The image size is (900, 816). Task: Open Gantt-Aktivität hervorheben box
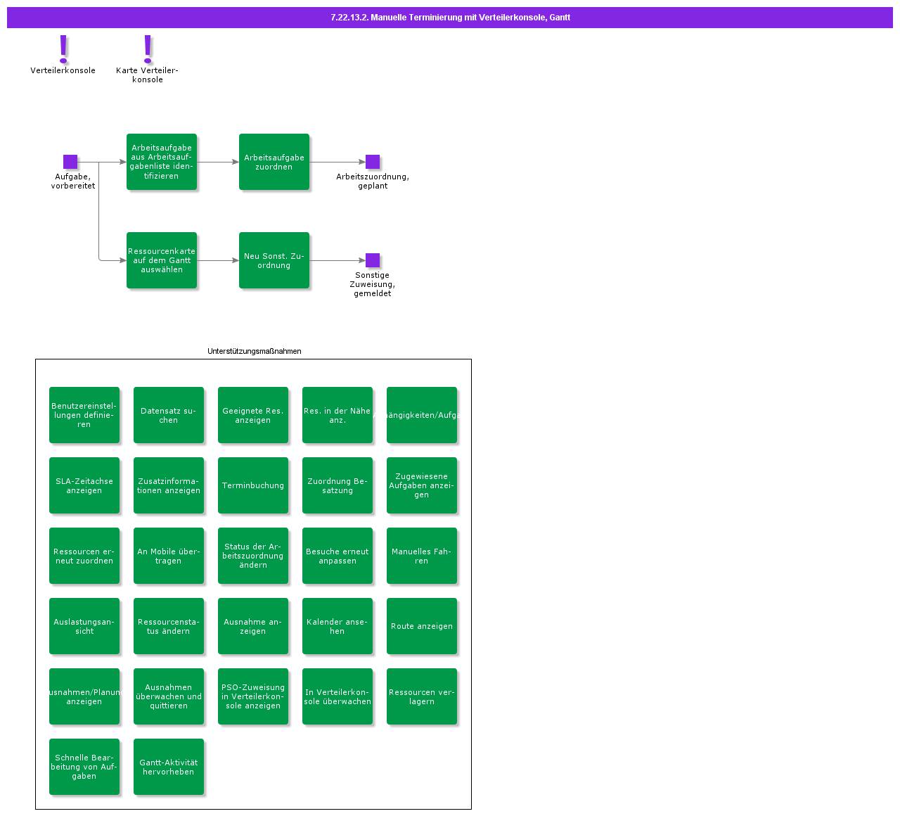[x=169, y=767]
